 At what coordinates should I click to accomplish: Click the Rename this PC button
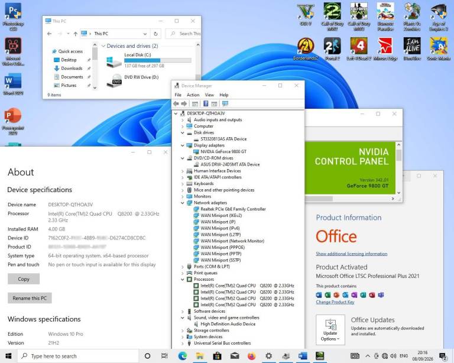(30, 298)
